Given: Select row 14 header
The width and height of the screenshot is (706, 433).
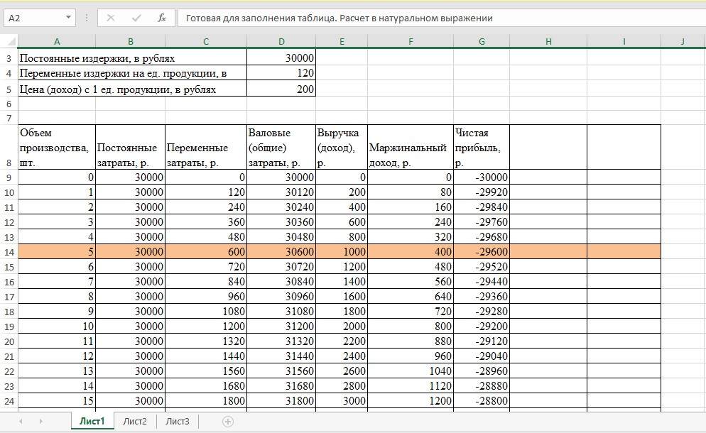Looking at the screenshot, I should [x=9, y=252].
